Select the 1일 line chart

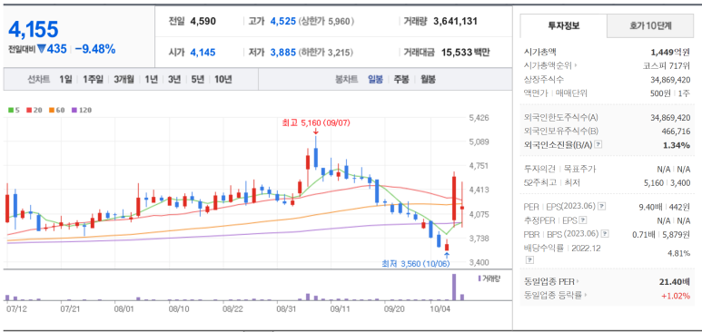tap(65, 80)
